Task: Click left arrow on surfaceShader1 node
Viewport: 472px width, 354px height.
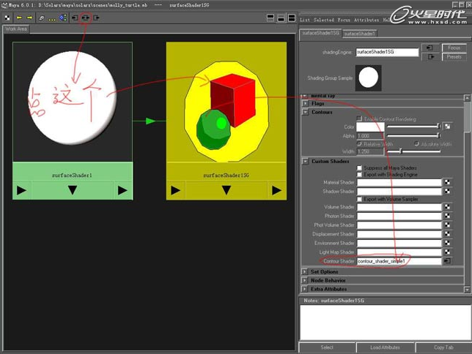Action: point(22,190)
